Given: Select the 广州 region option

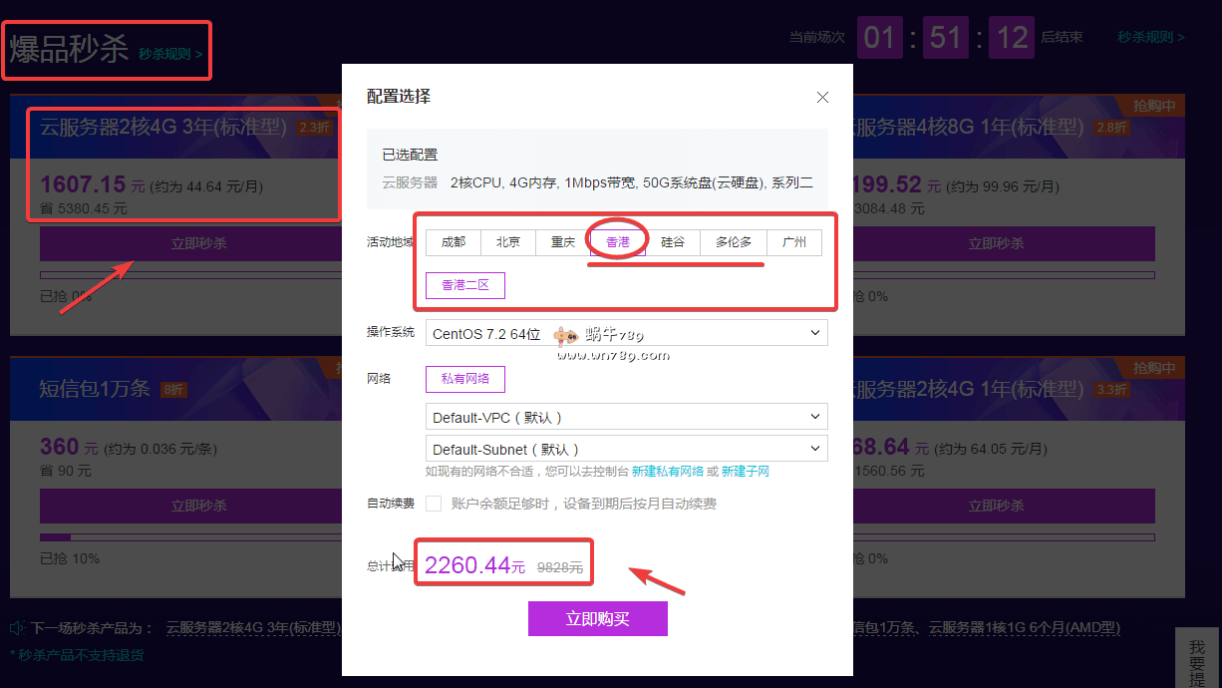Looking at the screenshot, I should coord(793,242).
